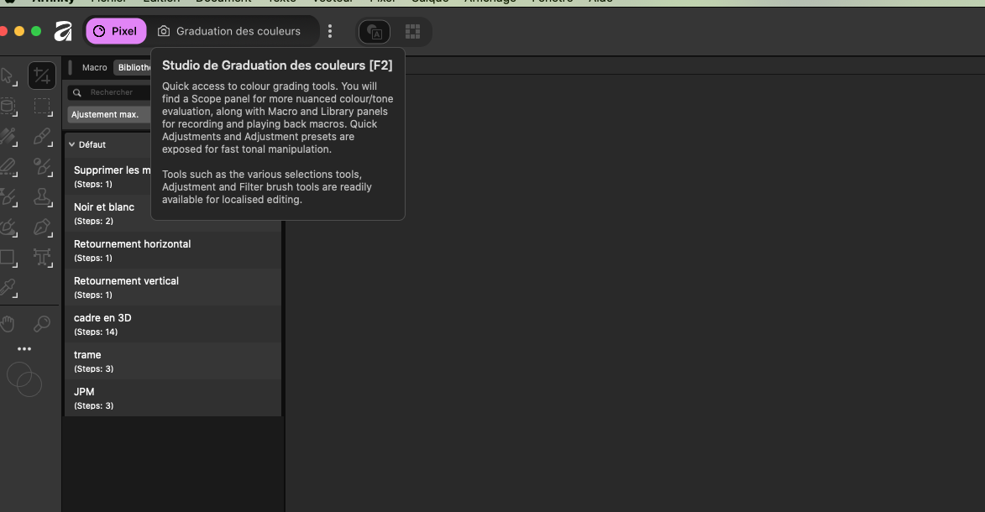Select the curved node tool left of Pen
The width and height of the screenshot is (985, 512).
click(x=8, y=227)
